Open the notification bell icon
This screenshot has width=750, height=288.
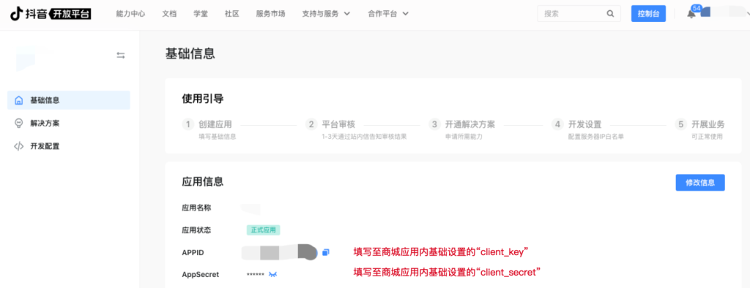pos(691,14)
